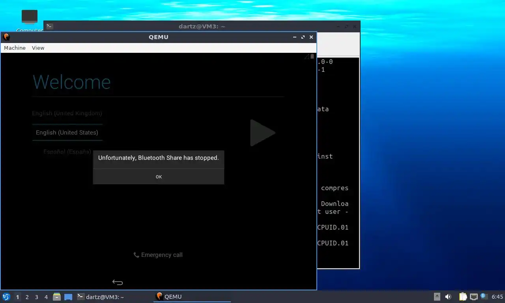Open the network connection tray icon

473,297
